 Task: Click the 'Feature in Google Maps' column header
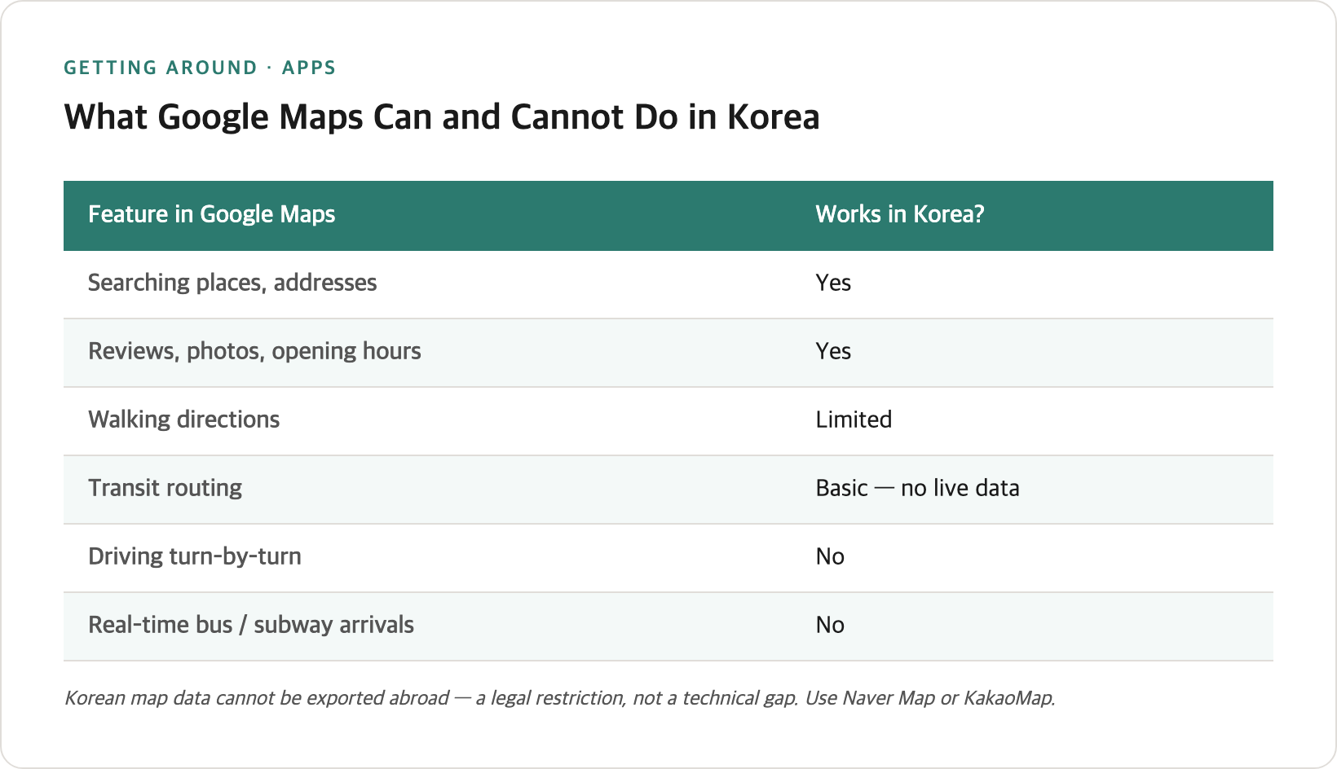[212, 214]
